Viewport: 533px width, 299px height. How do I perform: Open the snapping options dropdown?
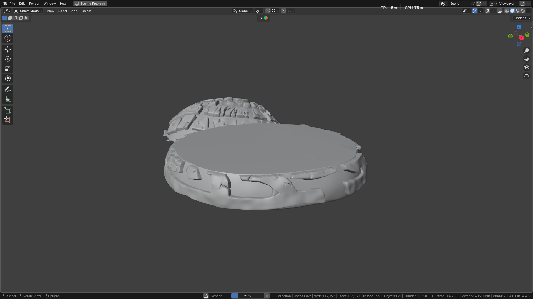[275, 11]
